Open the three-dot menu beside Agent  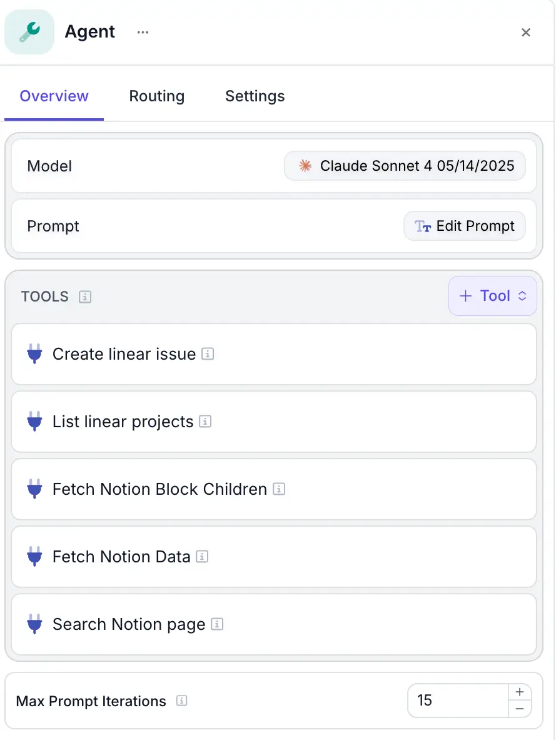143,32
